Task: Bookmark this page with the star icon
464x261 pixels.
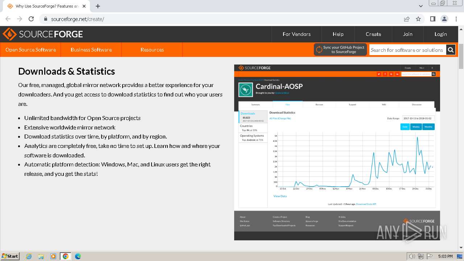Action: pos(418,19)
